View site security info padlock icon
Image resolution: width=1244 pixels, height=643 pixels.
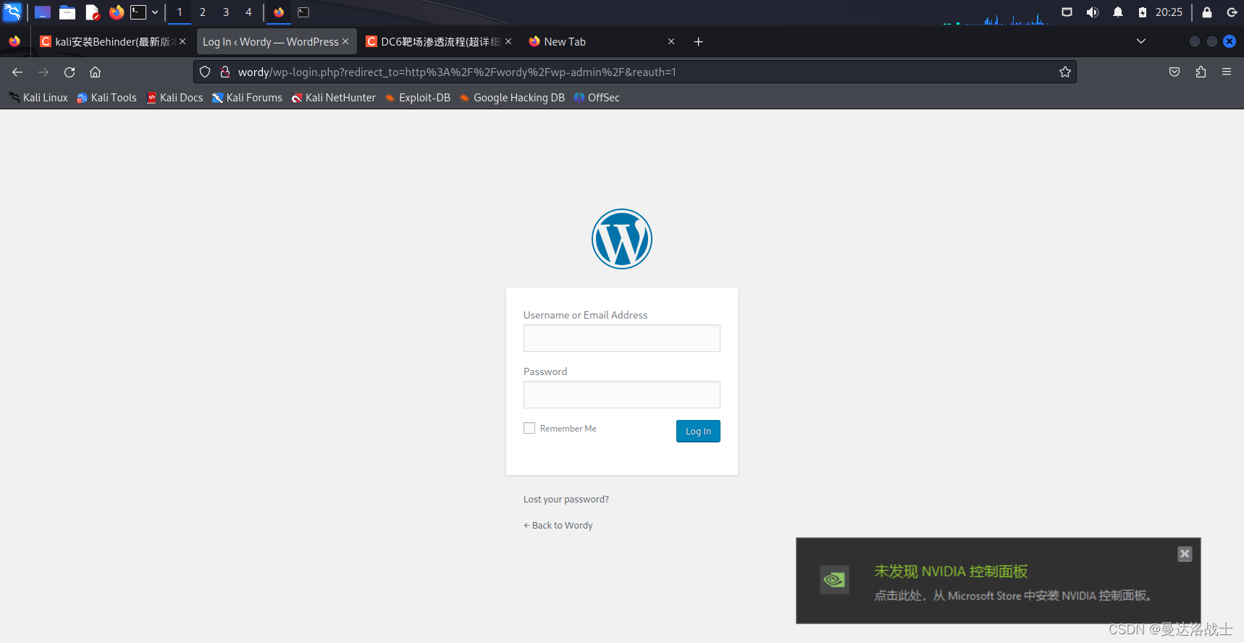[x=225, y=72]
